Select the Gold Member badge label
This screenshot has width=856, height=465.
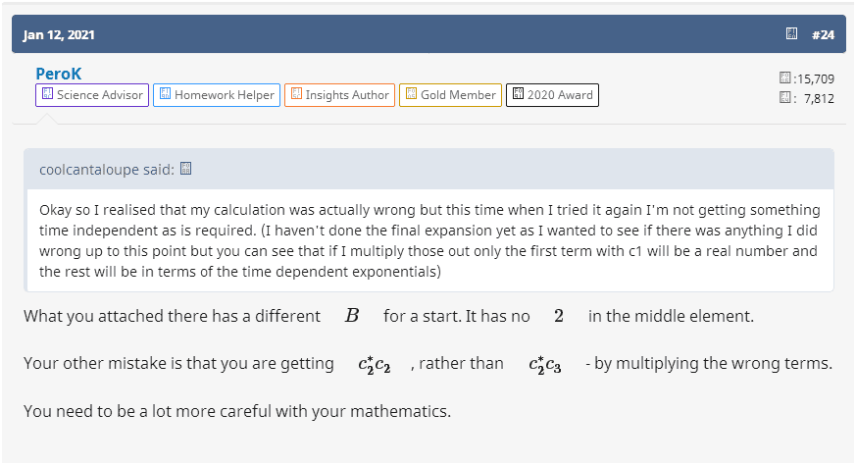(459, 95)
